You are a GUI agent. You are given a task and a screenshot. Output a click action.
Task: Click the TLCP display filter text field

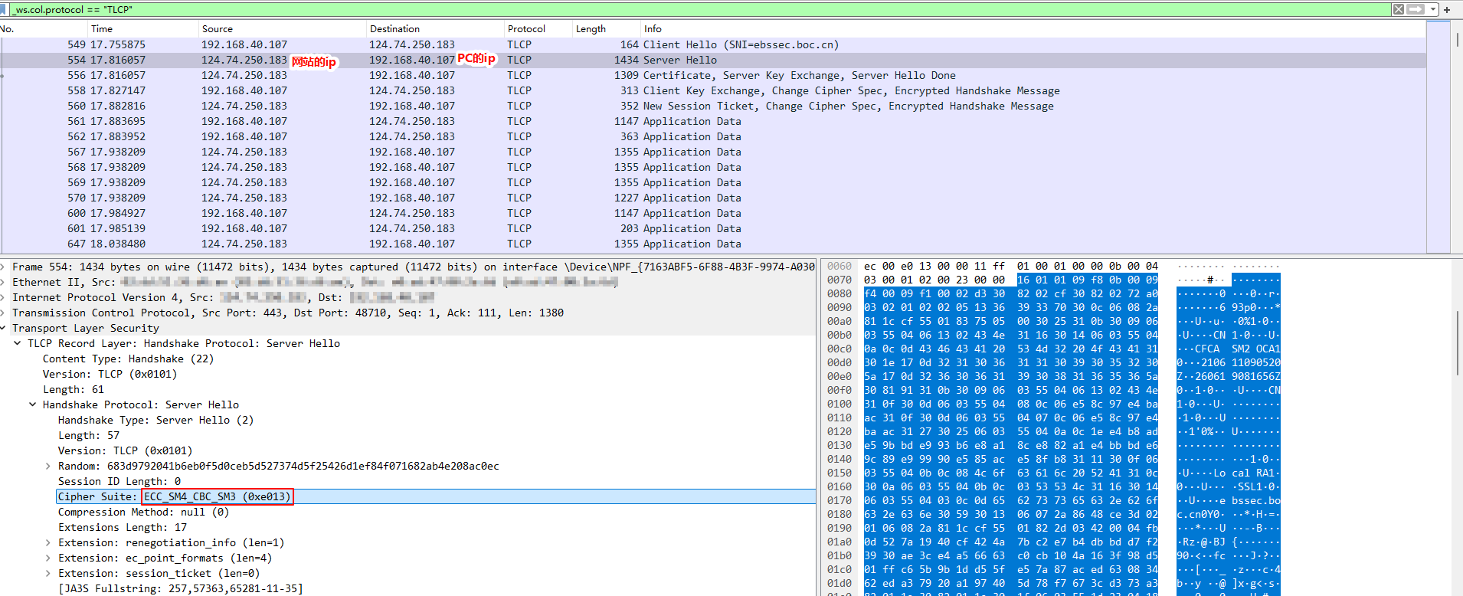[x=689, y=9]
